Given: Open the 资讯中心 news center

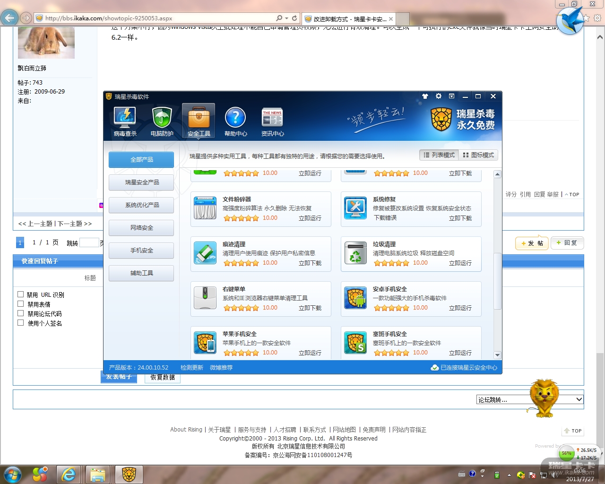Looking at the screenshot, I should [x=272, y=121].
